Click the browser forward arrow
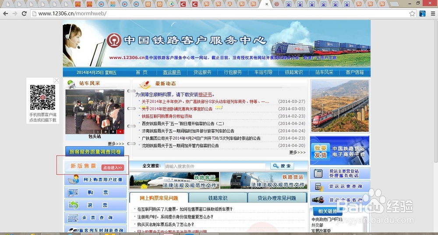Screen dimensions: 438x235 (15, 14)
